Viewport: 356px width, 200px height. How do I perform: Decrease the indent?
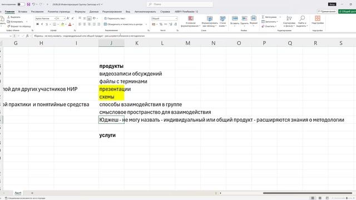coord(94,24)
